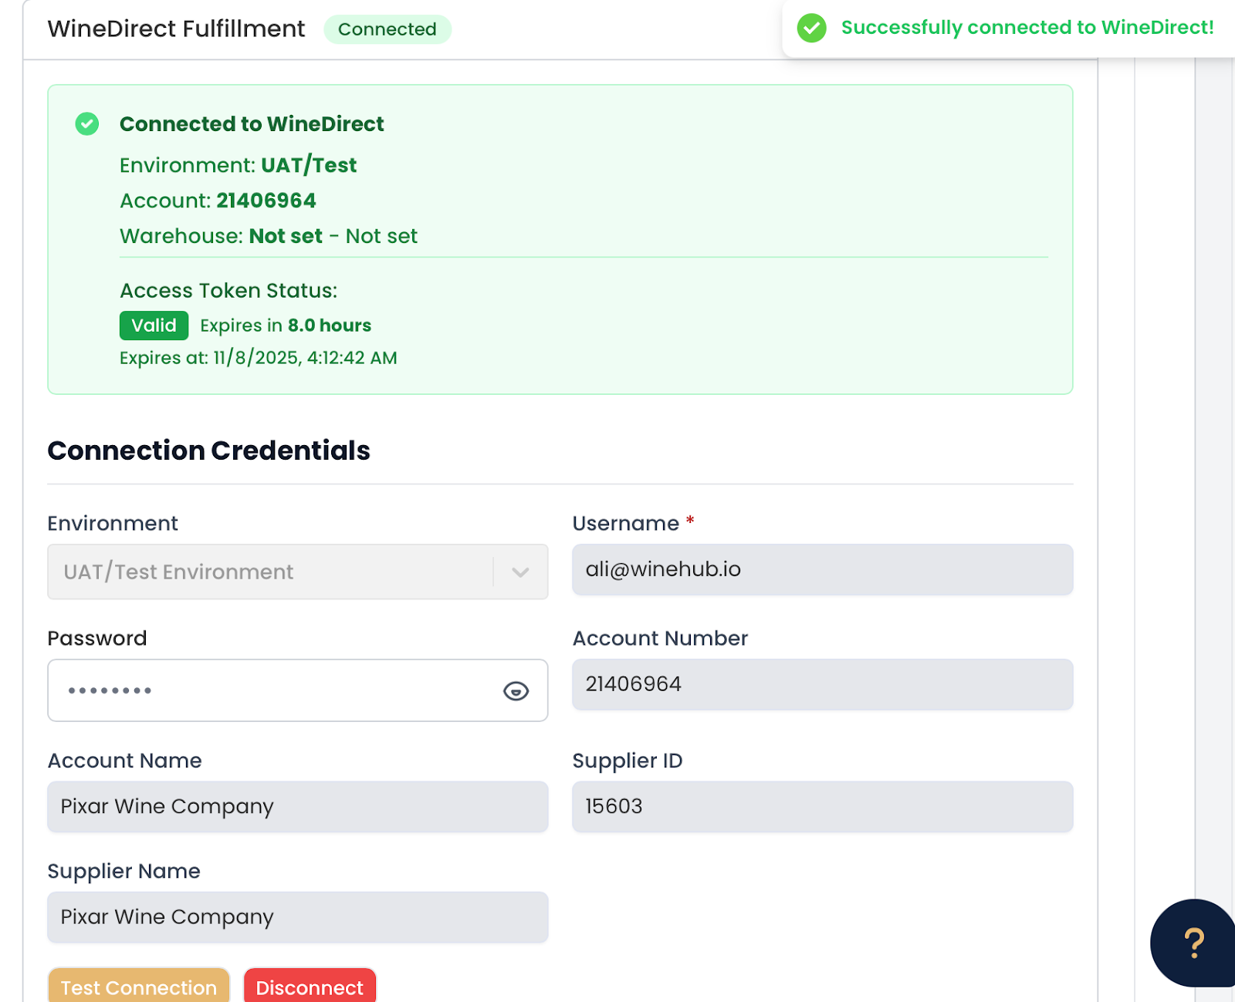Focus the Username input field
The height and width of the screenshot is (1002, 1235).
click(x=822, y=569)
